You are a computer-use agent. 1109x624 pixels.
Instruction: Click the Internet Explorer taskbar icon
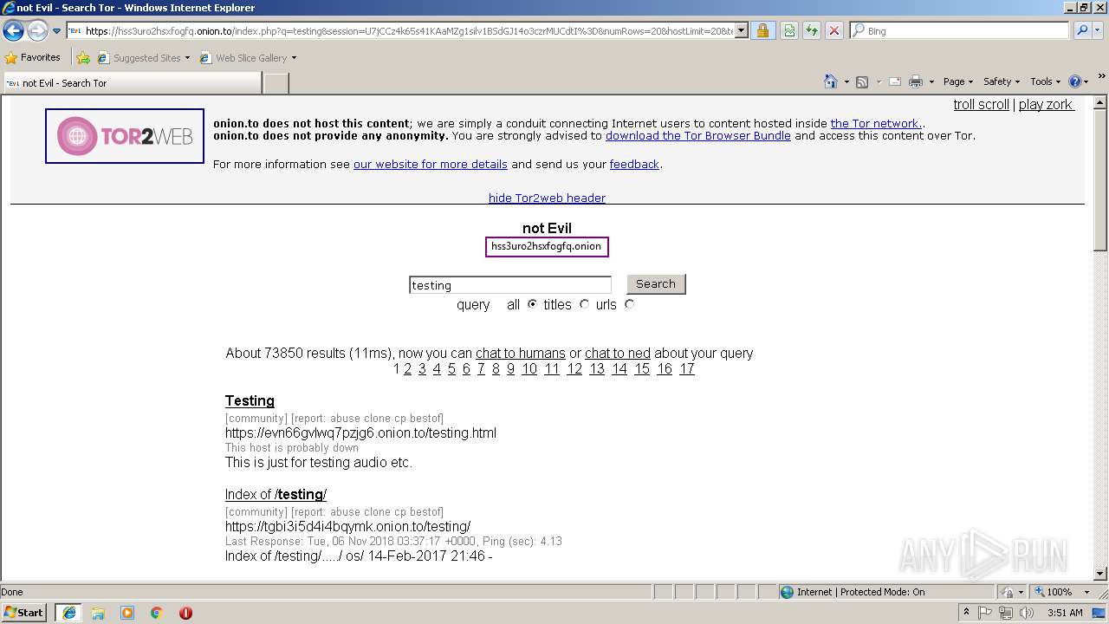point(69,613)
